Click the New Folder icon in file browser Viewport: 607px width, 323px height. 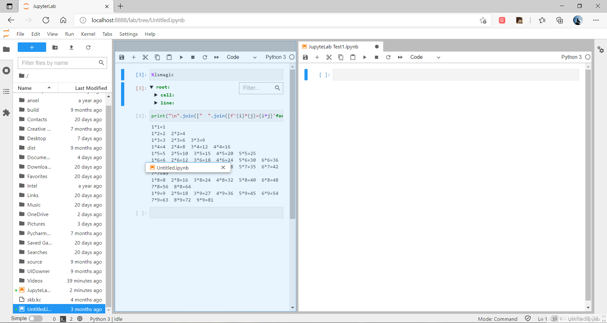[55, 47]
